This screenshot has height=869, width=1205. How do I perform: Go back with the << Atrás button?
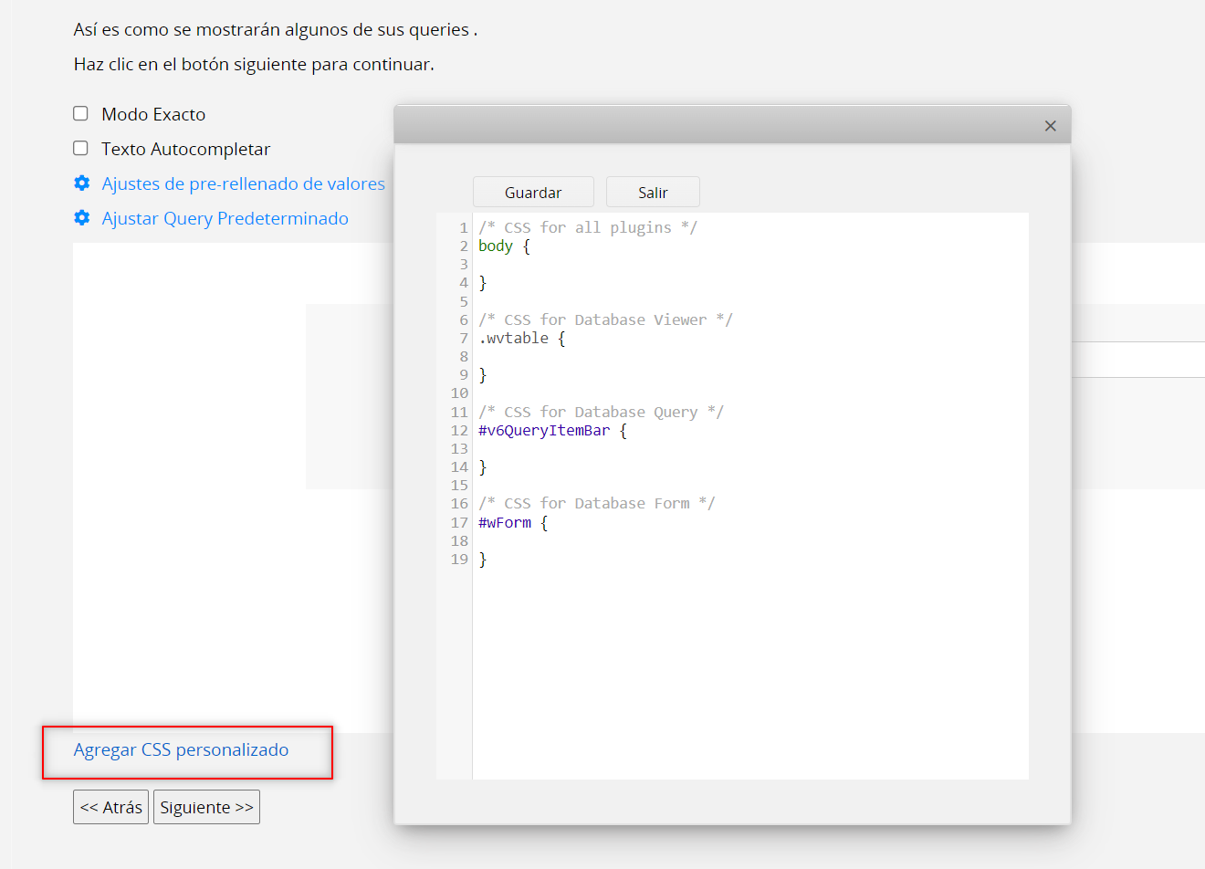click(x=110, y=807)
